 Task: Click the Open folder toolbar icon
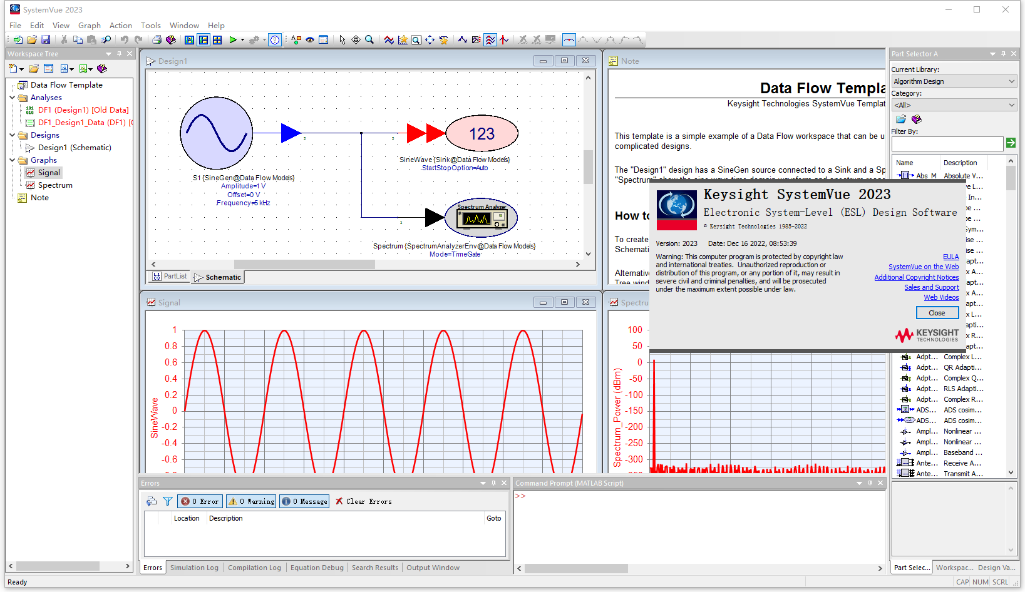32,40
